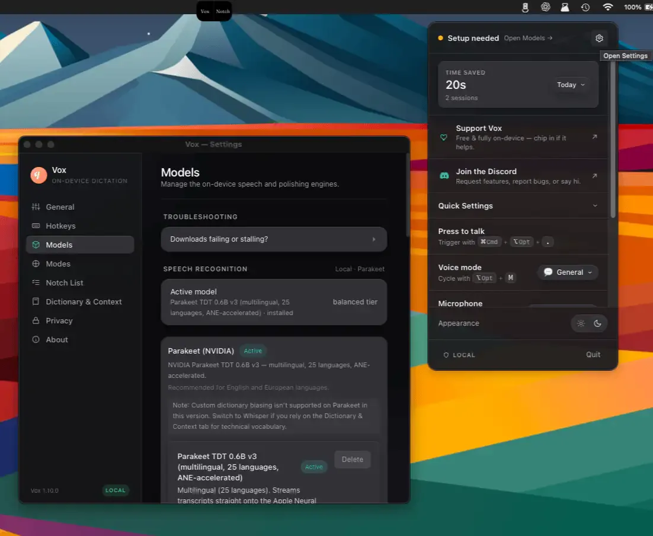
Task: Click the Notch List icon
Action: click(x=36, y=283)
